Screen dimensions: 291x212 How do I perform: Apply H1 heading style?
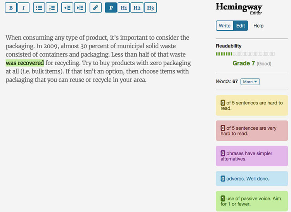[124, 8]
